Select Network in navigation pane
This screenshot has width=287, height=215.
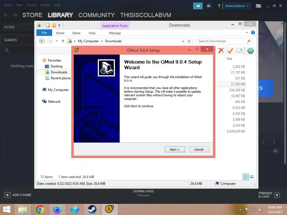tap(54, 101)
